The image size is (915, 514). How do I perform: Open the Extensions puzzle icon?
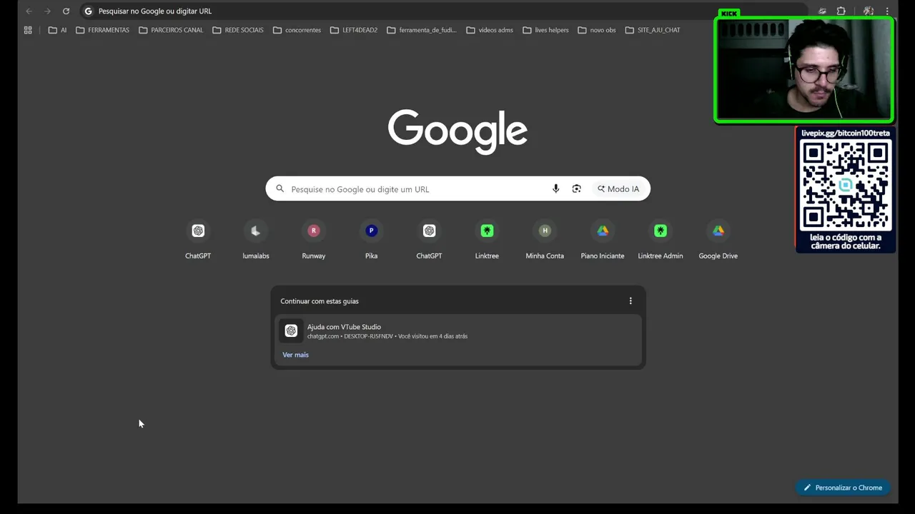[841, 11]
